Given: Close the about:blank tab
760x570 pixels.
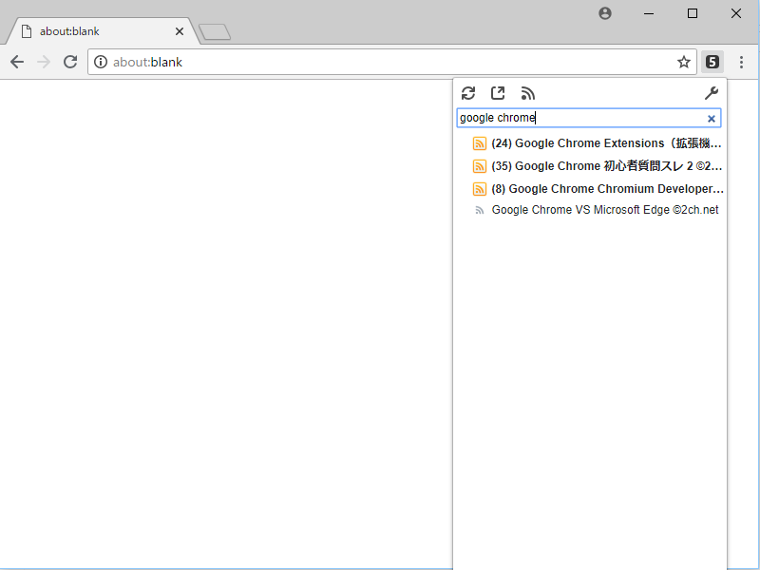Looking at the screenshot, I should click(x=180, y=31).
